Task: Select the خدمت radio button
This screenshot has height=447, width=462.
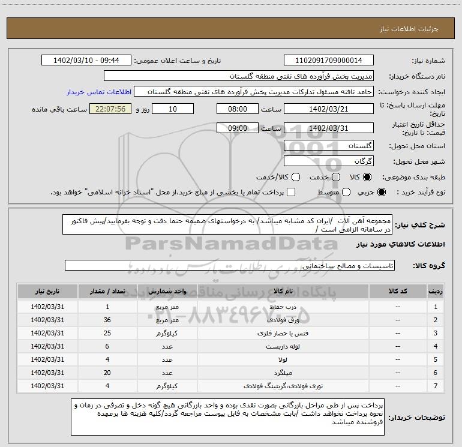Action: coord(336,177)
